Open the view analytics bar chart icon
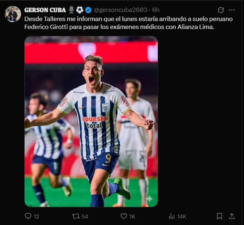244x225 pixels. pos(172,216)
